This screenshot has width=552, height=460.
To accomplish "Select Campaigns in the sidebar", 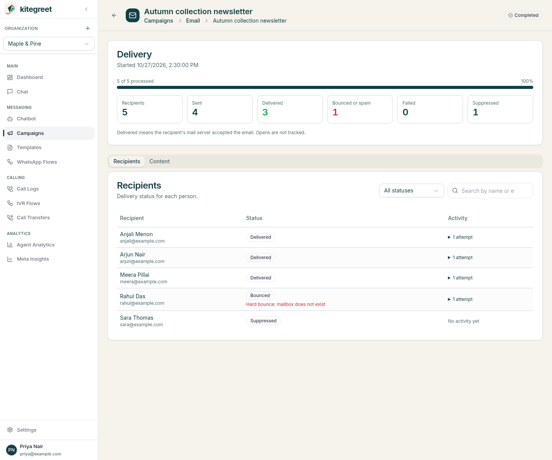I will [x=49, y=133].
